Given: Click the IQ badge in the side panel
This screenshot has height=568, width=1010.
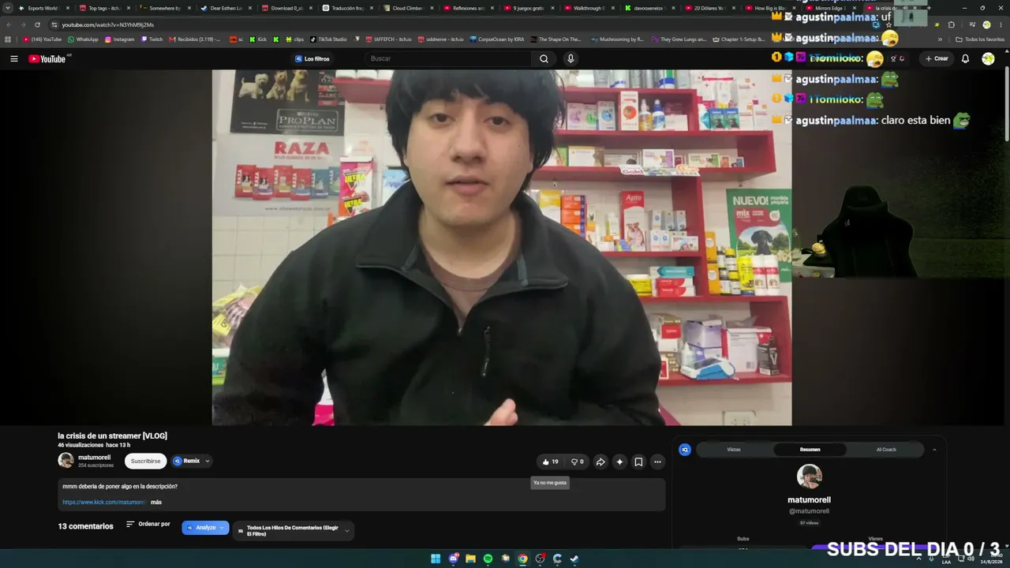Looking at the screenshot, I should [685, 450].
